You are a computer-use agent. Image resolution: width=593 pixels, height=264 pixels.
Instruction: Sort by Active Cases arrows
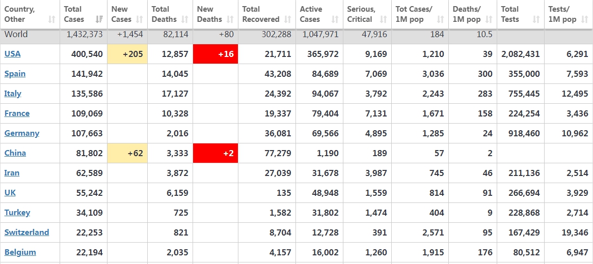335,19
